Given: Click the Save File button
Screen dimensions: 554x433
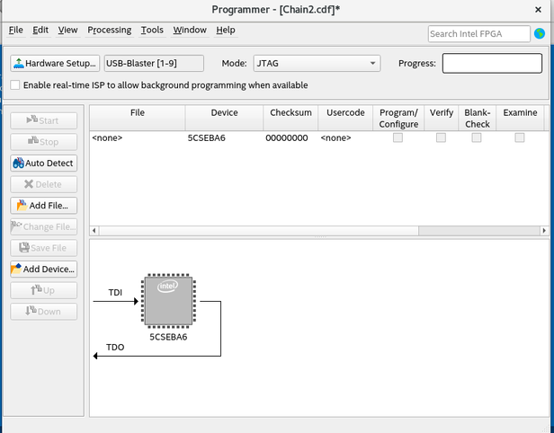Looking at the screenshot, I should pos(43,248).
